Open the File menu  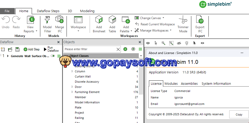[7, 11]
